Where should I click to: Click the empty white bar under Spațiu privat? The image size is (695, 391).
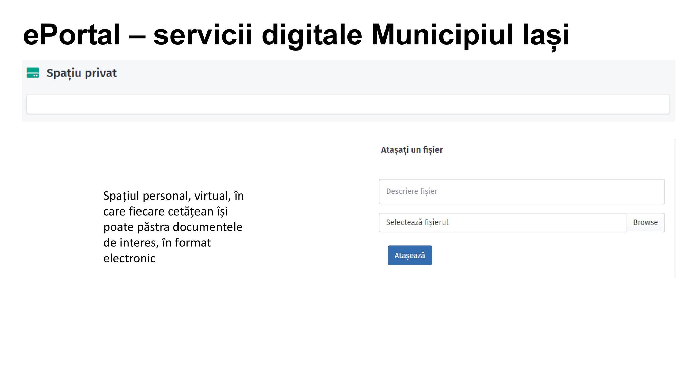click(x=347, y=104)
